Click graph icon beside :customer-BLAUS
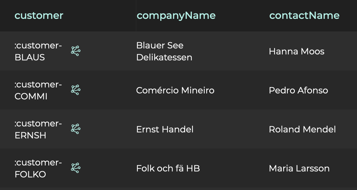The width and height of the screenshot is (357, 190). coord(76,51)
